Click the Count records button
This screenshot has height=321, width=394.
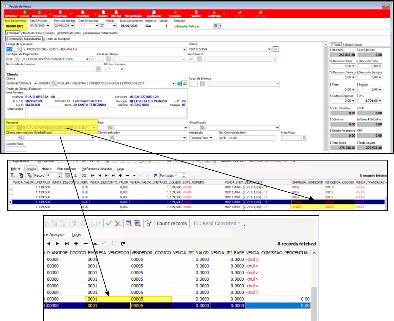[x=171, y=224]
